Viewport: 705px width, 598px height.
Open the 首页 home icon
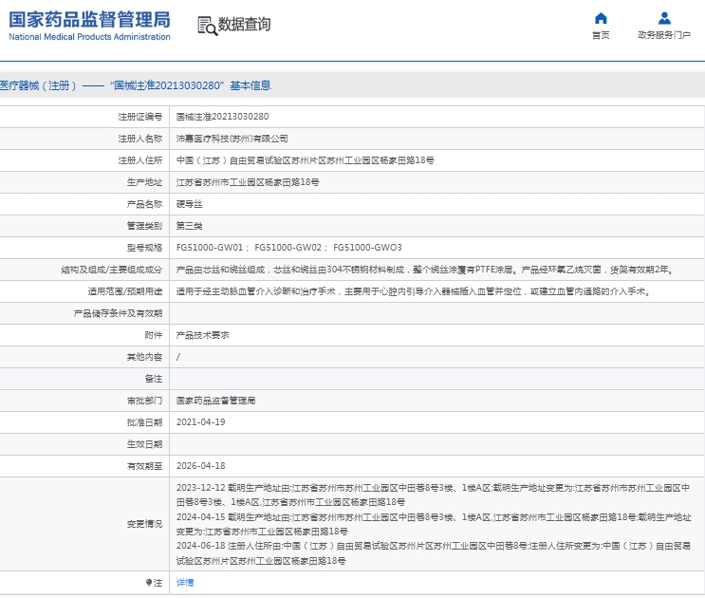coord(601,18)
